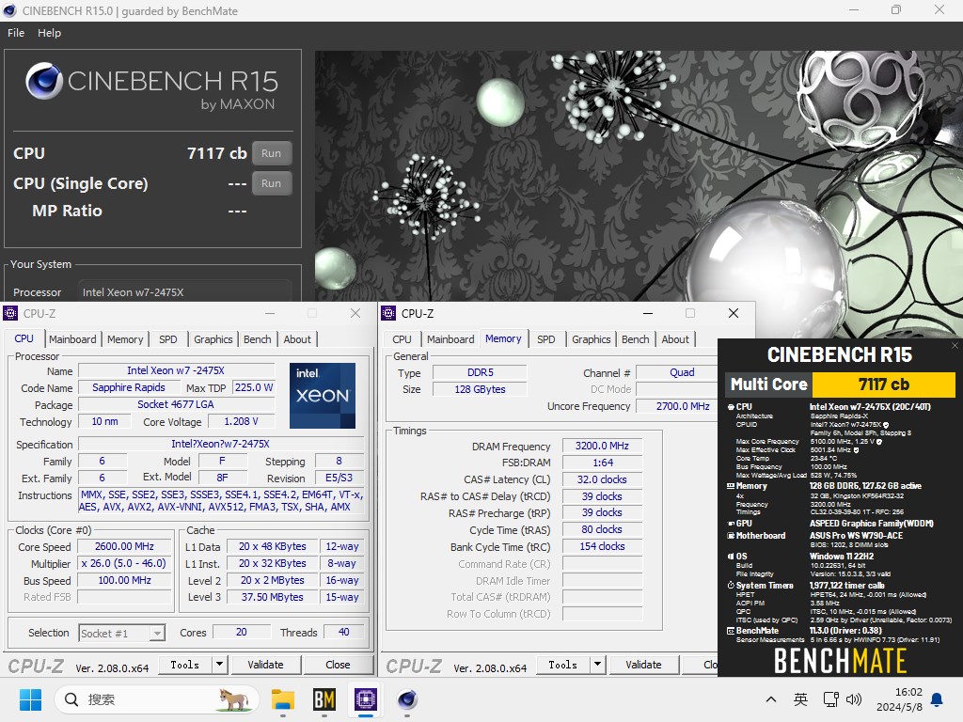Viewport: 963px width, 722px height.
Task: Open the Mainboard tab in the right CPU-Z window
Action: click(450, 338)
